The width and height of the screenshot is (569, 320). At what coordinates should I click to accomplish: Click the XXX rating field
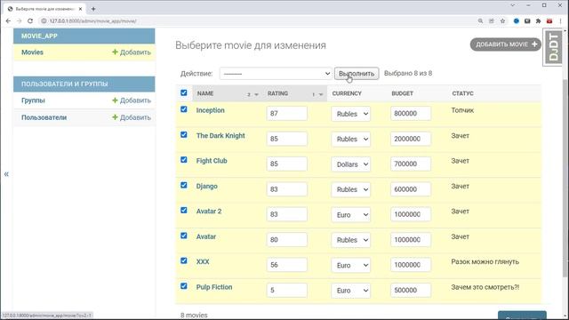[x=286, y=265]
